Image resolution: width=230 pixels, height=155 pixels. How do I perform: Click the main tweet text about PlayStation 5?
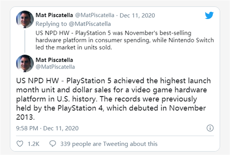pyautogui.click(x=113, y=99)
